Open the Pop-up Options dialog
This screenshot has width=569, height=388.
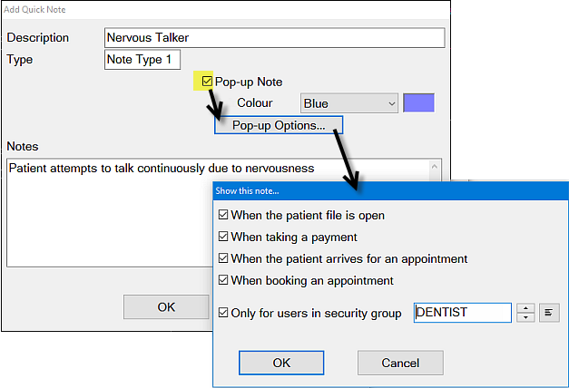pos(279,125)
